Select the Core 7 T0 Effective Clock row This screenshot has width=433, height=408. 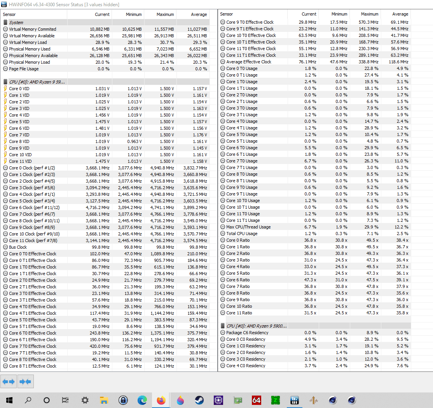coord(105,346)
